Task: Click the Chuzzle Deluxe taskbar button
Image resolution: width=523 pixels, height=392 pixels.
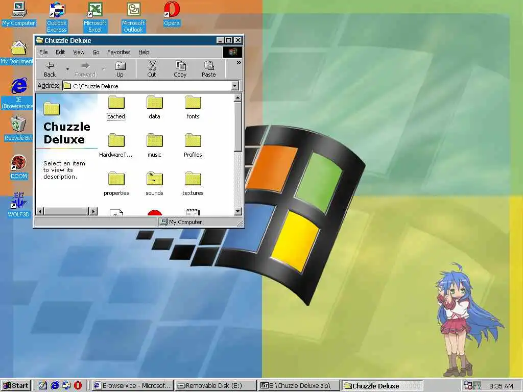Action: coord(383,386)
